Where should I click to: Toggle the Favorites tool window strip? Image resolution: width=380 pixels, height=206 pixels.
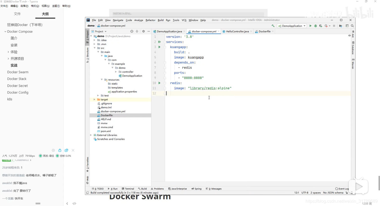pos(88,165)
